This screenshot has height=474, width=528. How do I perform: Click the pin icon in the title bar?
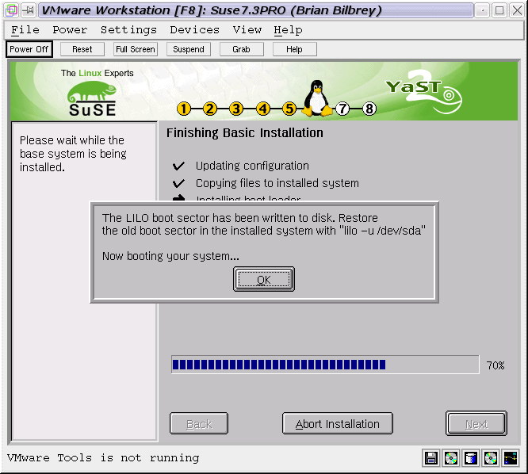pos(28,10)
